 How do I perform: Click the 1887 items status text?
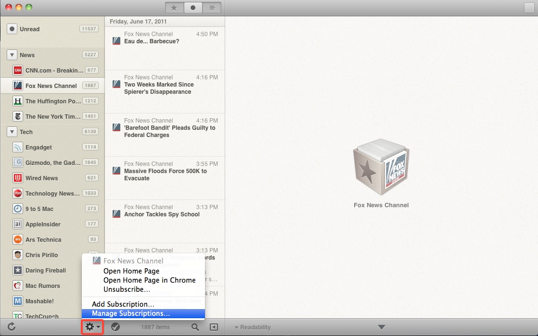pos(155,327)
